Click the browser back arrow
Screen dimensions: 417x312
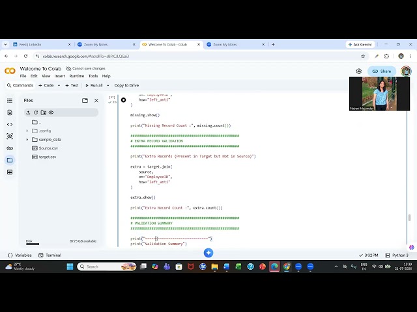point(7,57)
